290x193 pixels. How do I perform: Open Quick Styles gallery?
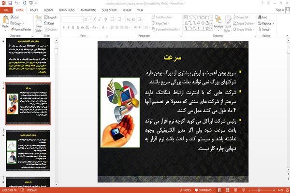228,24
